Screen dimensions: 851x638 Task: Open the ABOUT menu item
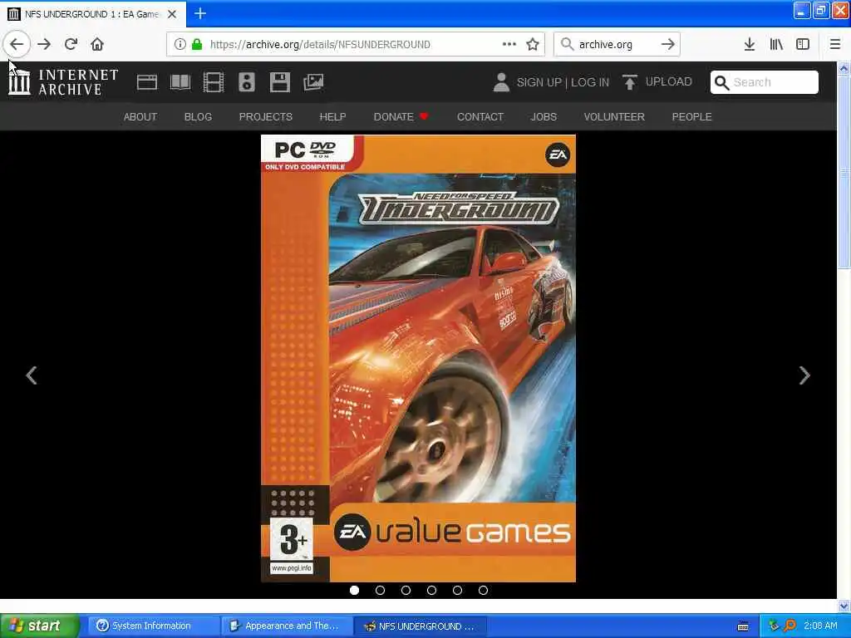point(140,116)
